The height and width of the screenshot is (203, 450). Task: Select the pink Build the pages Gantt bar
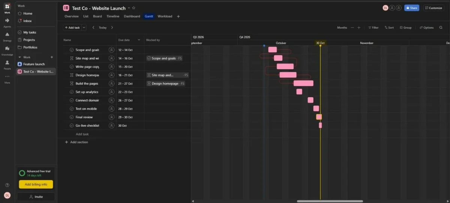tap(303, 83)
